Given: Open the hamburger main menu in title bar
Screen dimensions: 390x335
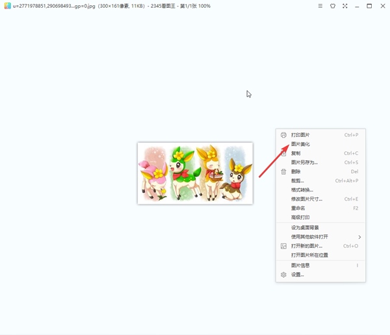Looking at the screenshot, I should (320, 6).
